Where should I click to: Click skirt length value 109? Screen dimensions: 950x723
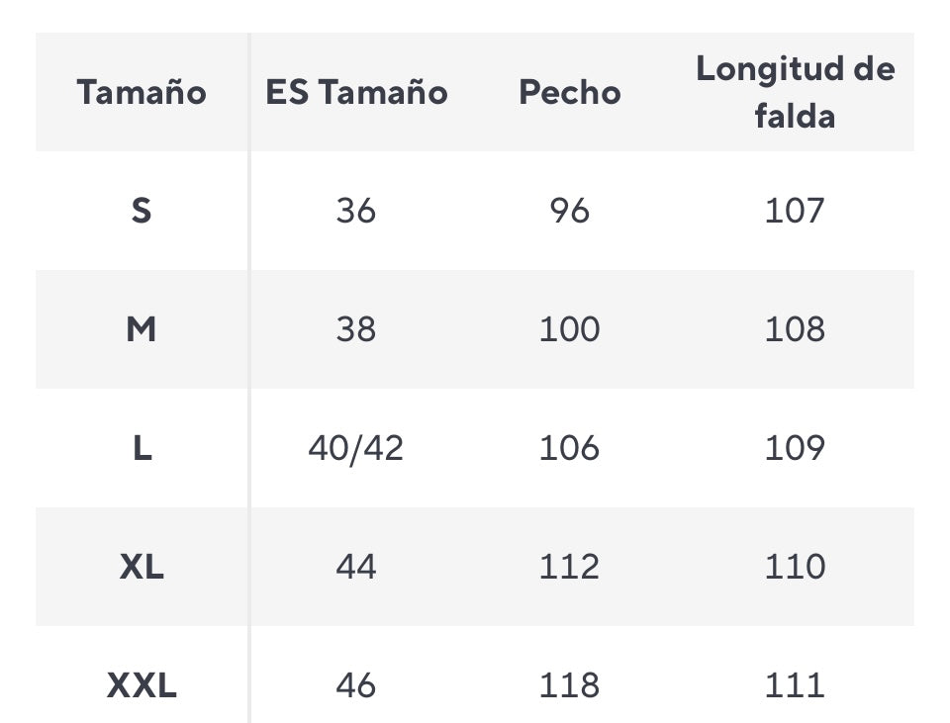pos(795,448)
